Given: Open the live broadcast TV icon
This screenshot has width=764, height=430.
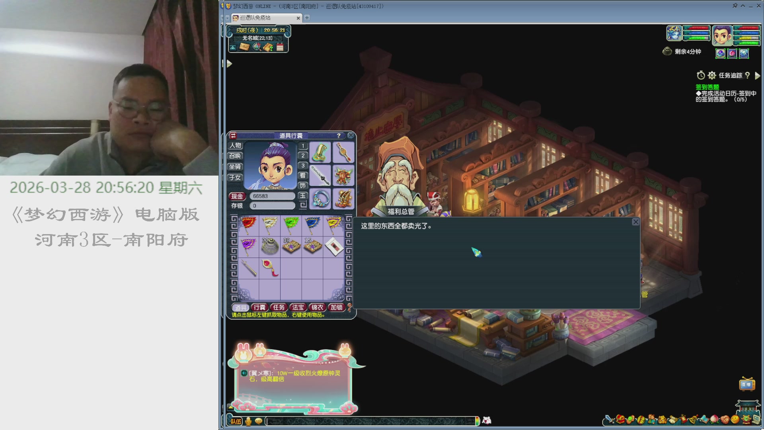Looking at the screenshot, I should 747,384.
